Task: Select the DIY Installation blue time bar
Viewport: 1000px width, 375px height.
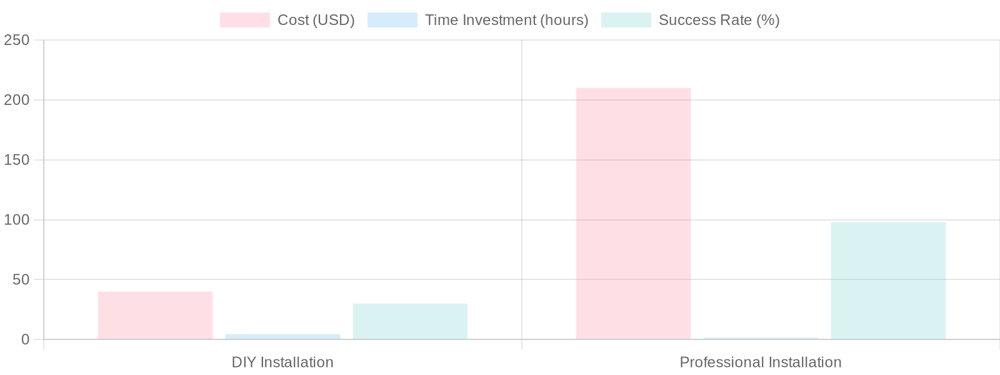Action: pyautogui.click(x=282, y=337)
